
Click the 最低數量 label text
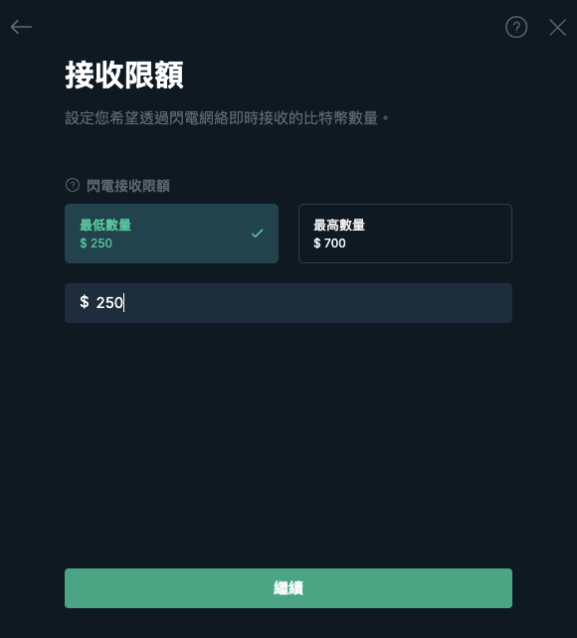click(105, 225)
